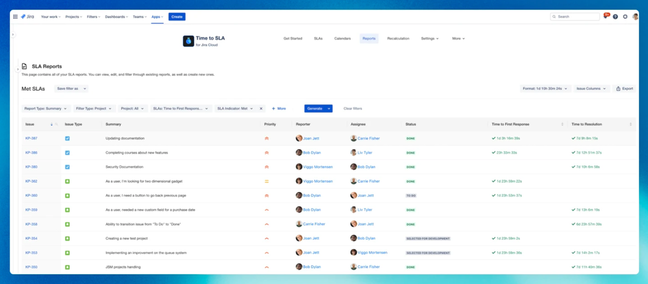Viewport: 648px width, 284px height.
Task: Open the KP-354 issue link
Action: [x=31, y=239]
